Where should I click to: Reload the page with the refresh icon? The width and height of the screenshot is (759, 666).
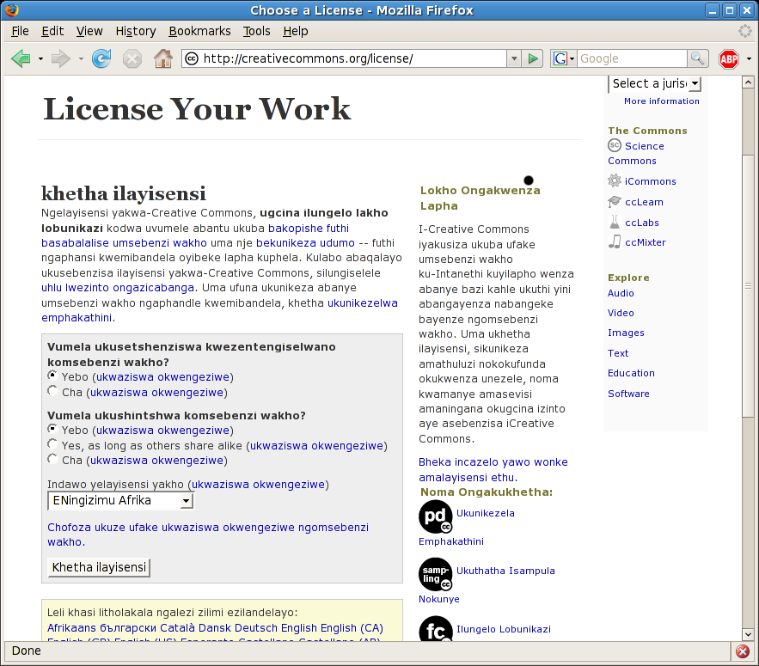[x=101, y=58]
